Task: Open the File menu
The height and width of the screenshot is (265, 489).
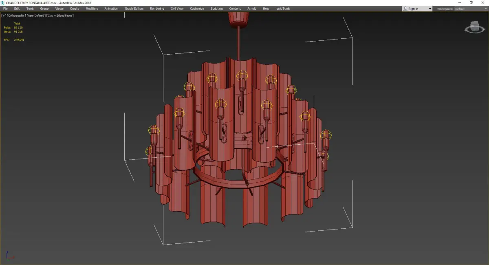Action: pyautogui.click(x=5, y=9)
